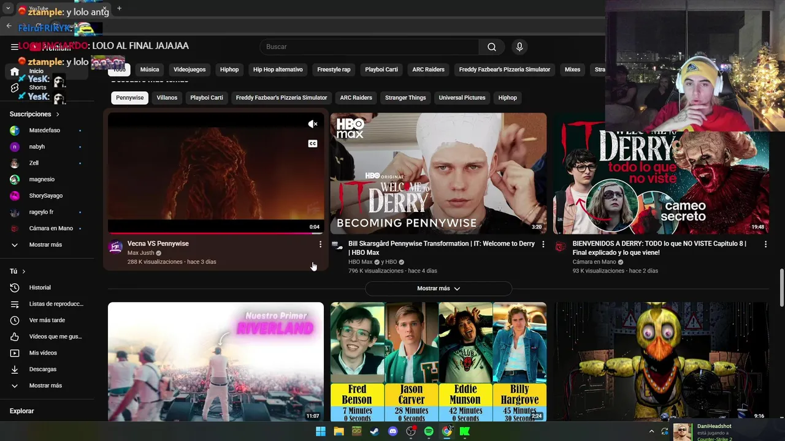
Task: Open BIENVENIDOS A DERRY video title link
Action: click(659, 248)
